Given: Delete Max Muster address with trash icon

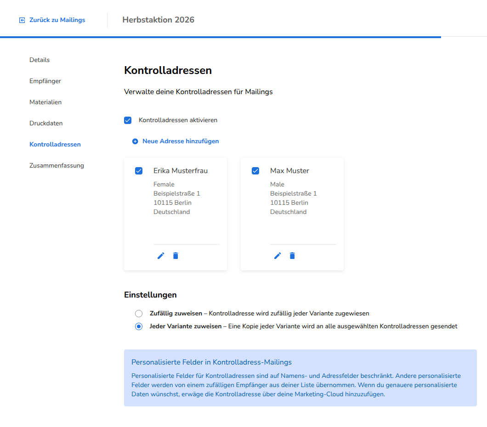Looking at the screenshot, I should [292, 256].
